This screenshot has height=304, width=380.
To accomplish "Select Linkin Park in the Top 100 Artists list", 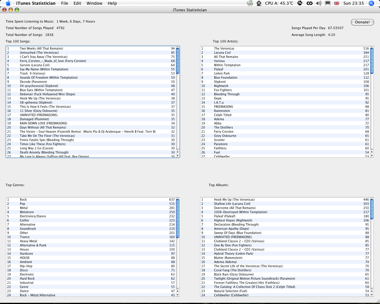I will [285, 73].
